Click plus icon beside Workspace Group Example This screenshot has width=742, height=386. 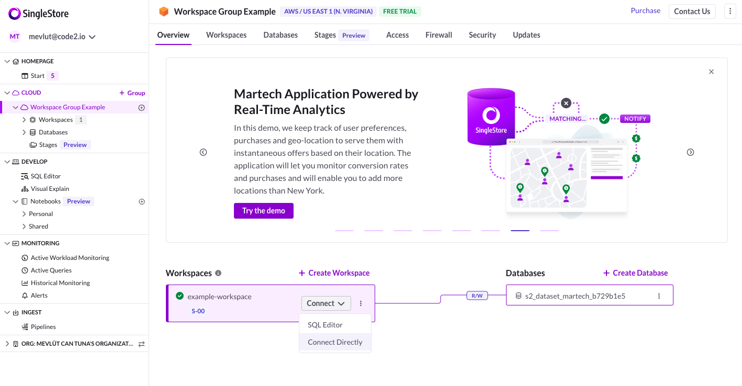point(141,107)
